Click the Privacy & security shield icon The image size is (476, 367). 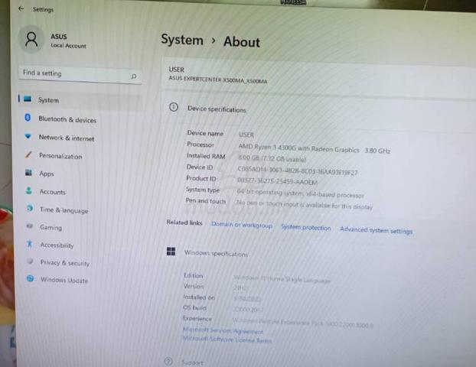click(30, 261)
